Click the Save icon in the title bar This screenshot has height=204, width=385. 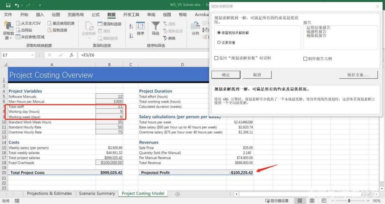click(x=8, y=5)
